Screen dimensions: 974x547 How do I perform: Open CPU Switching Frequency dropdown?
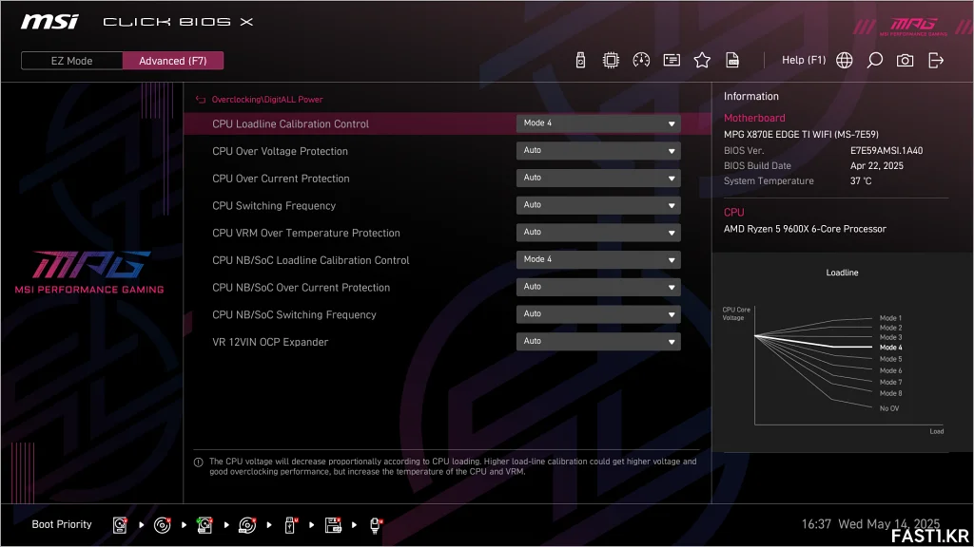tap(598, 205)
